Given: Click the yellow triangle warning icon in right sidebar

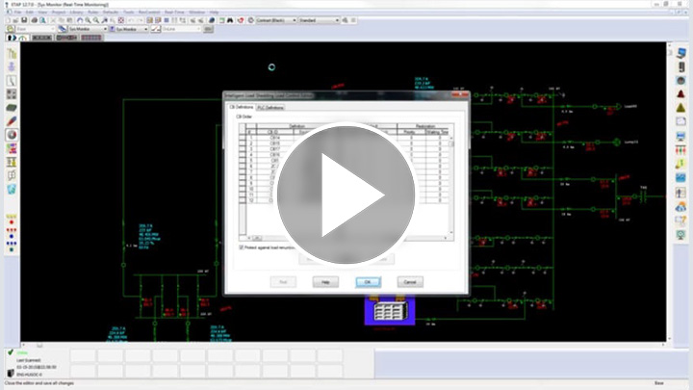Looking at the screenshot, I should tap(680, 108).
